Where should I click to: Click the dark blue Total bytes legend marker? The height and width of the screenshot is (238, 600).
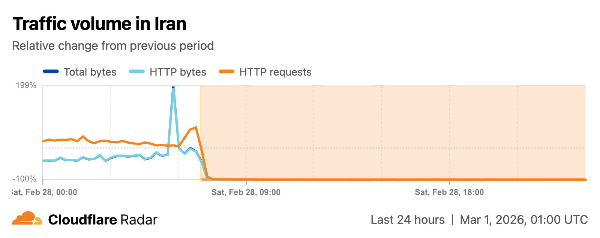point(51,71)
